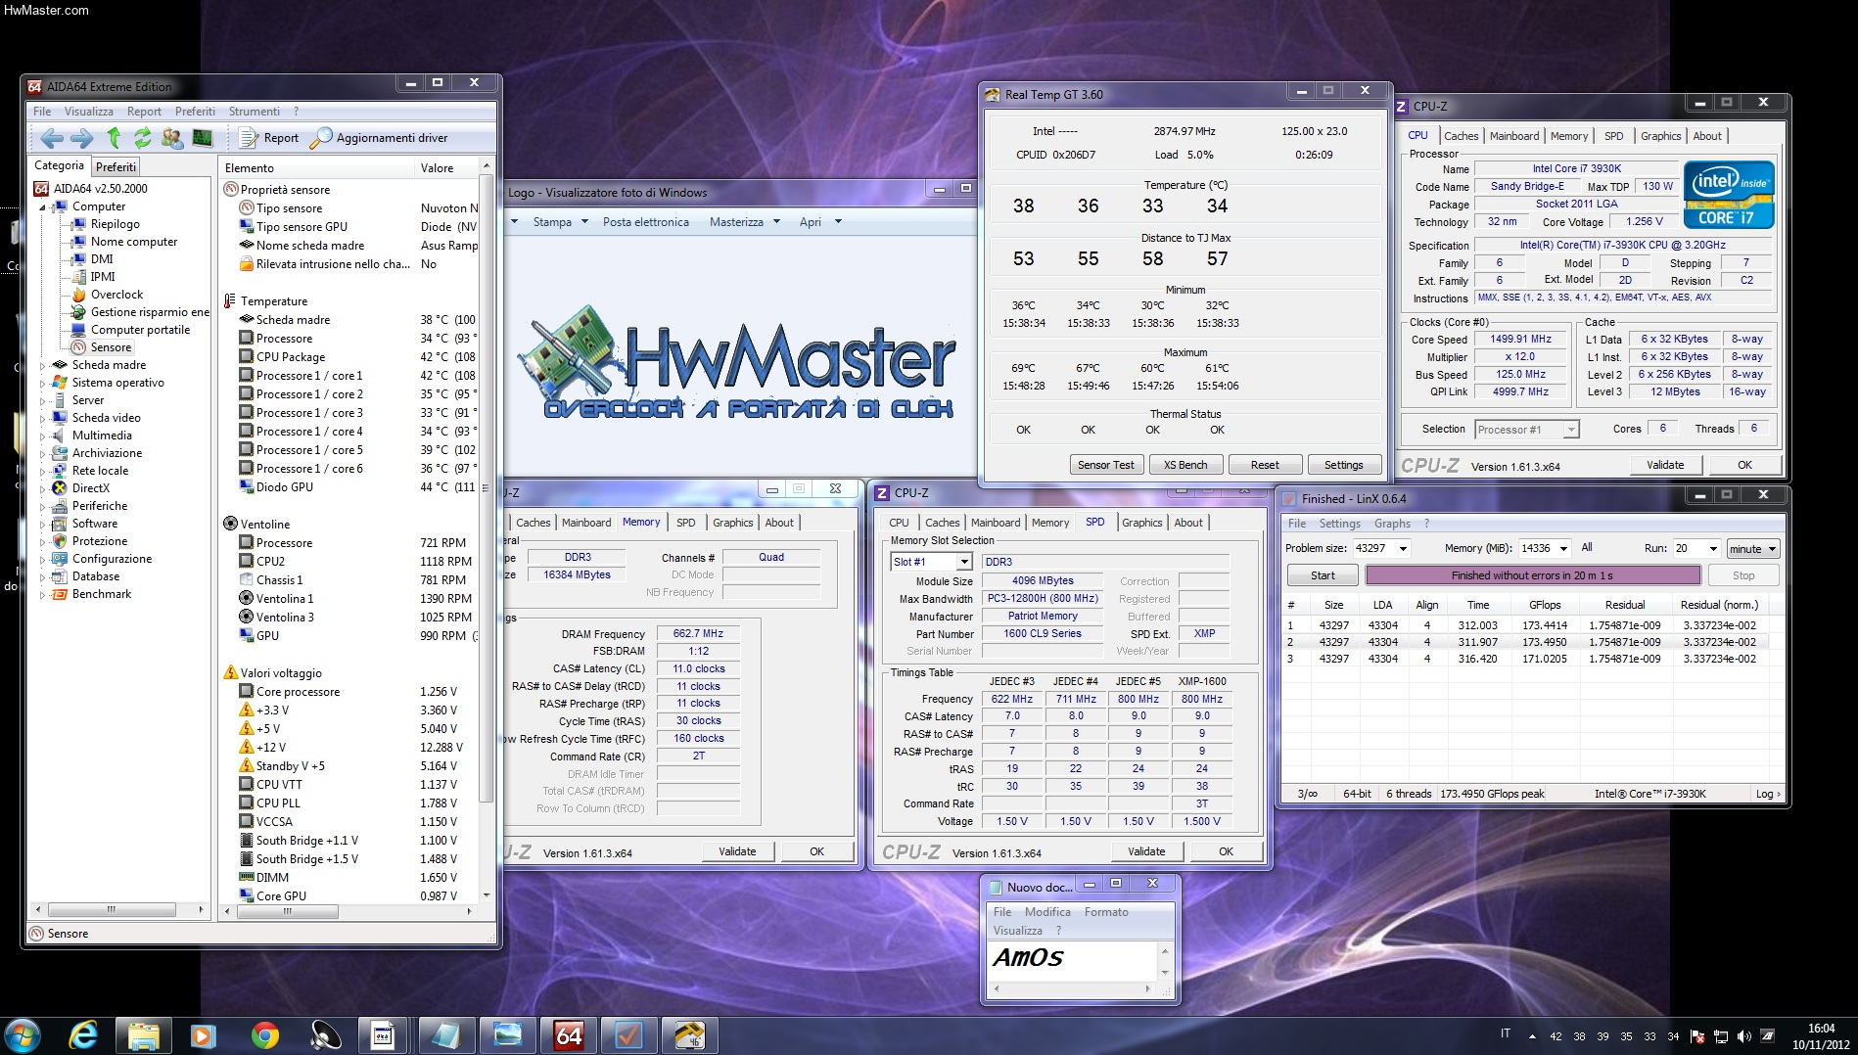Select DirectX in the AIDA64 tree
This screenshot has height=1055, width=1858.
(90, 488)
